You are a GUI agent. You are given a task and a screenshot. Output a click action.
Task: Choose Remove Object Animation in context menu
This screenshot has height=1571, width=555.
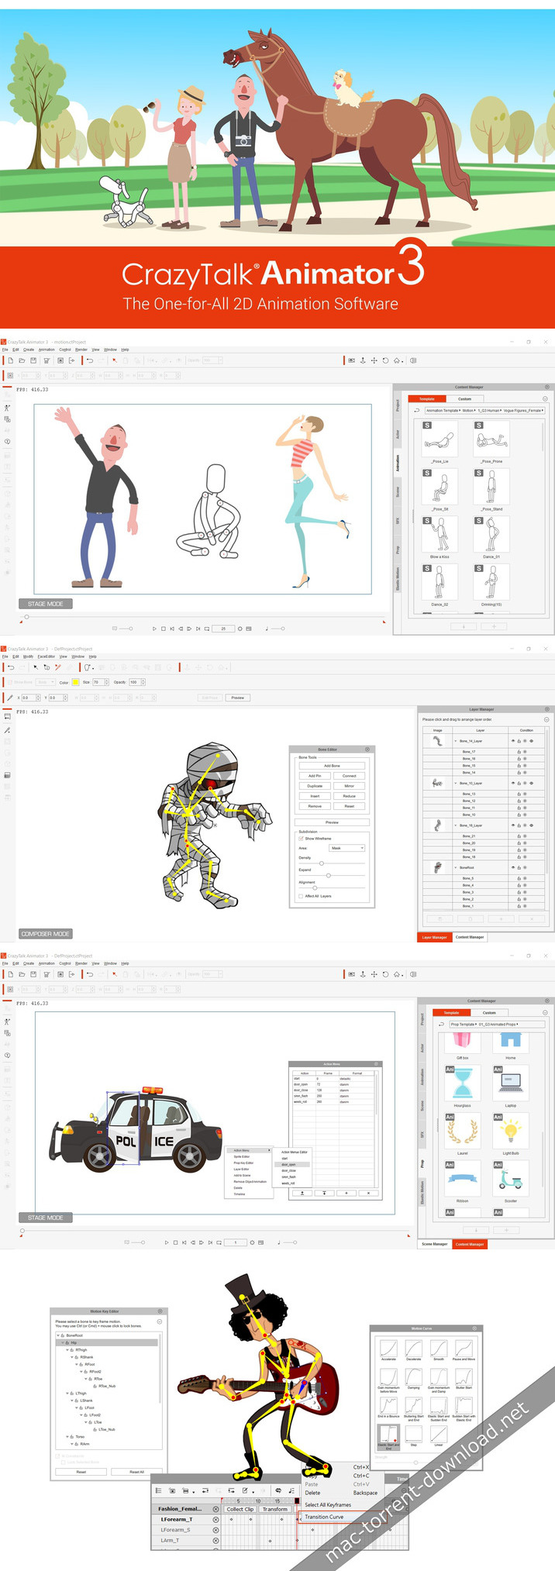250,1181
